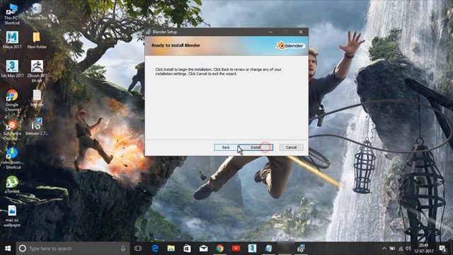Open Microsoft Edge from the taskbar
The width and height of the screenshot is (453, 255).
(x=155, y=249)
